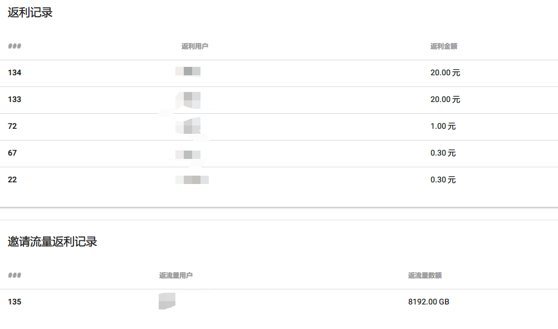Click the 返利金额 column header
558x329 pixels.
pos(444,46)
